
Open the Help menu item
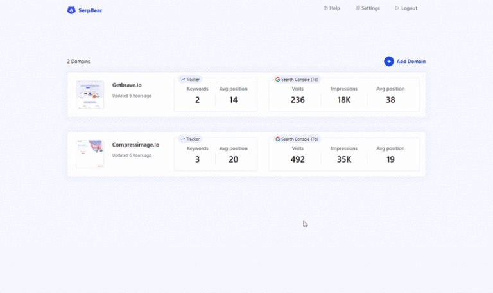332,8
